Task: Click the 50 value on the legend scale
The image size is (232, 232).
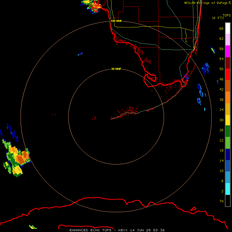Action: click(221, 69)
